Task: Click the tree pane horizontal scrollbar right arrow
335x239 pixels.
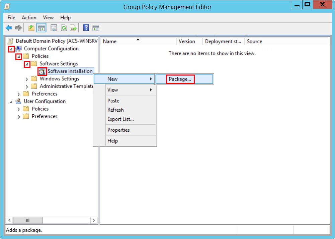Action: [x=94, y=220]
